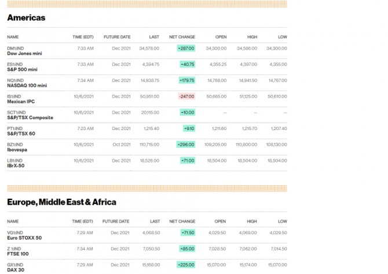Click the S&P 500 mini row name

coord(22,69)
